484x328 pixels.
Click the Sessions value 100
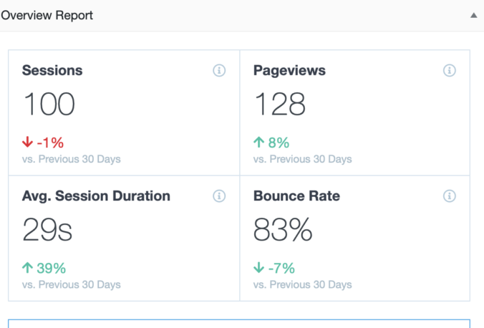pyautogui.click(x=49, y=105)
